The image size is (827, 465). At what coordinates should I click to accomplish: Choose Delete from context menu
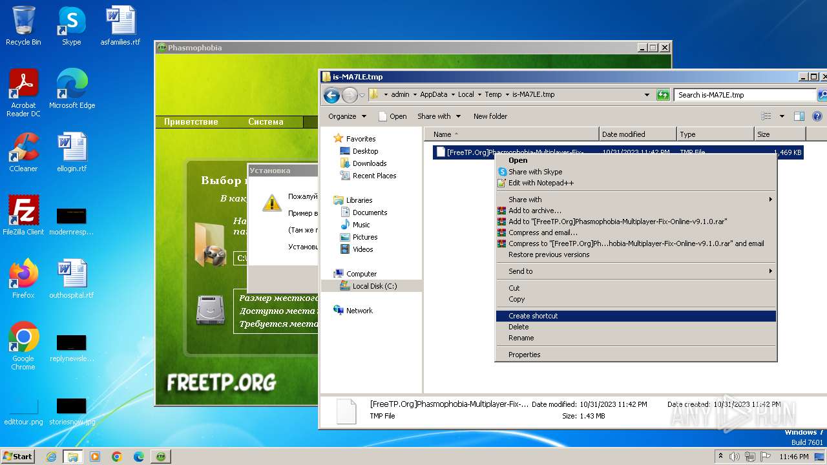point(636,327)
